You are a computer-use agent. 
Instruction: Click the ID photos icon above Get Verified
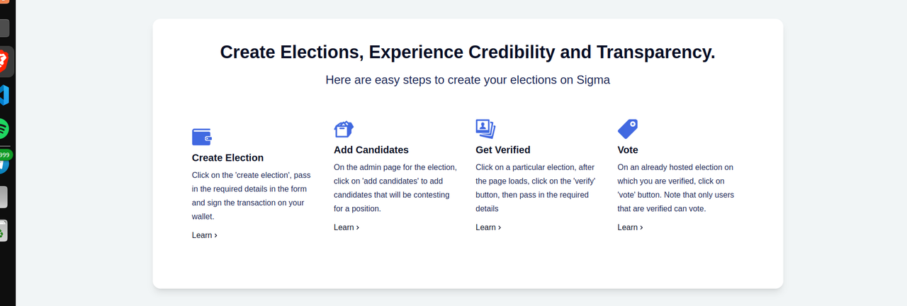click(485, 128)
